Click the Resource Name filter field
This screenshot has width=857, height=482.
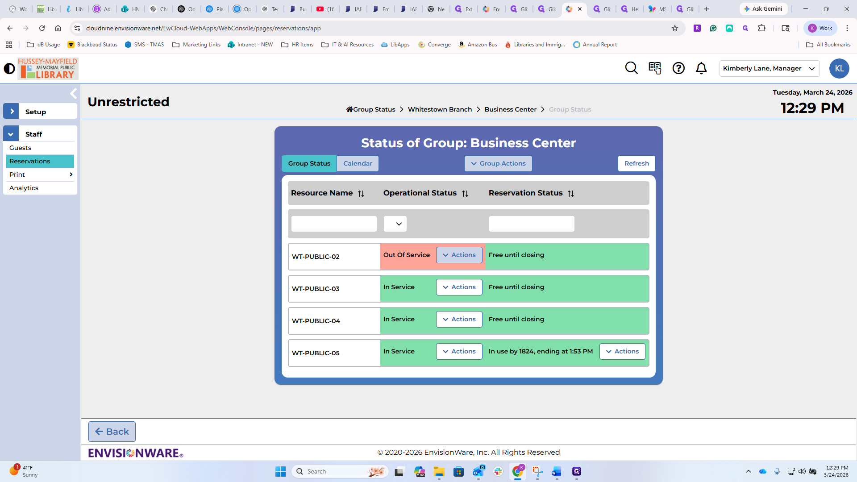334,224
